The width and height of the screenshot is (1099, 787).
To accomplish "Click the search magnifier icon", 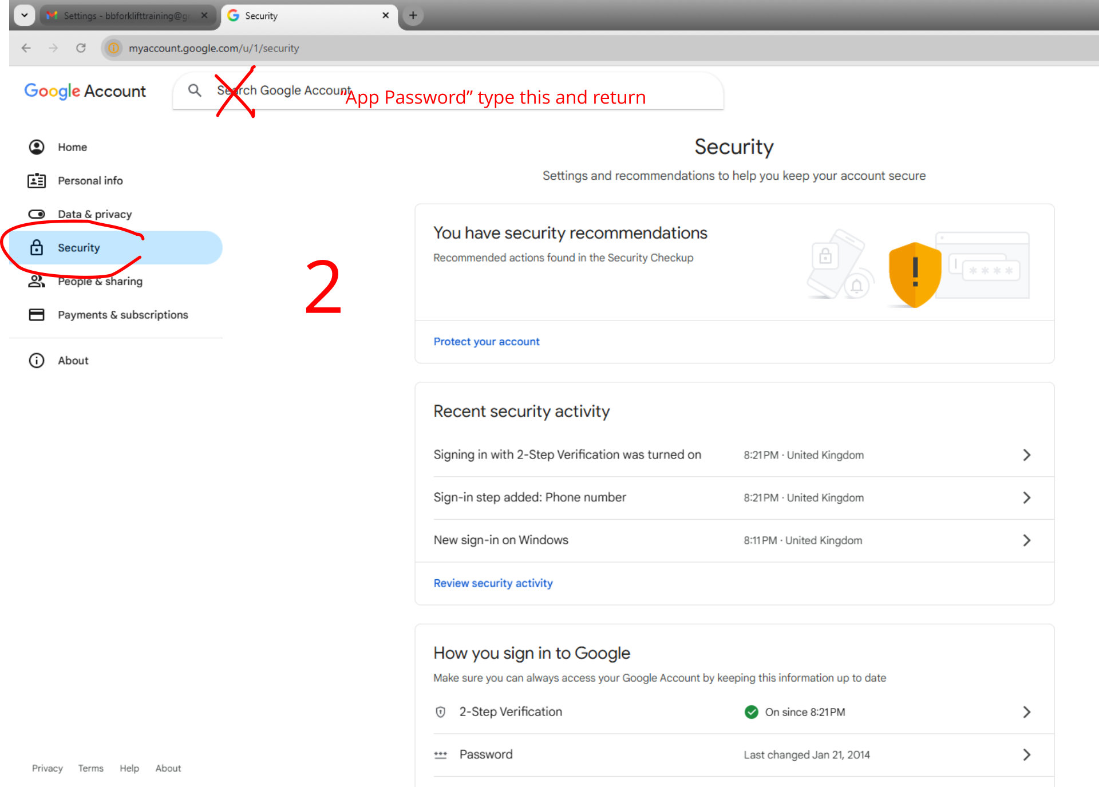I will [195, 90].
